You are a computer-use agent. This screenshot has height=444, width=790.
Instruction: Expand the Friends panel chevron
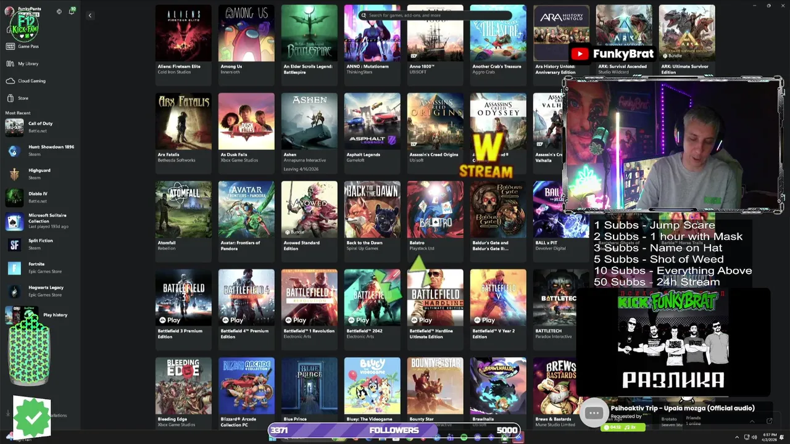[752, 421]
